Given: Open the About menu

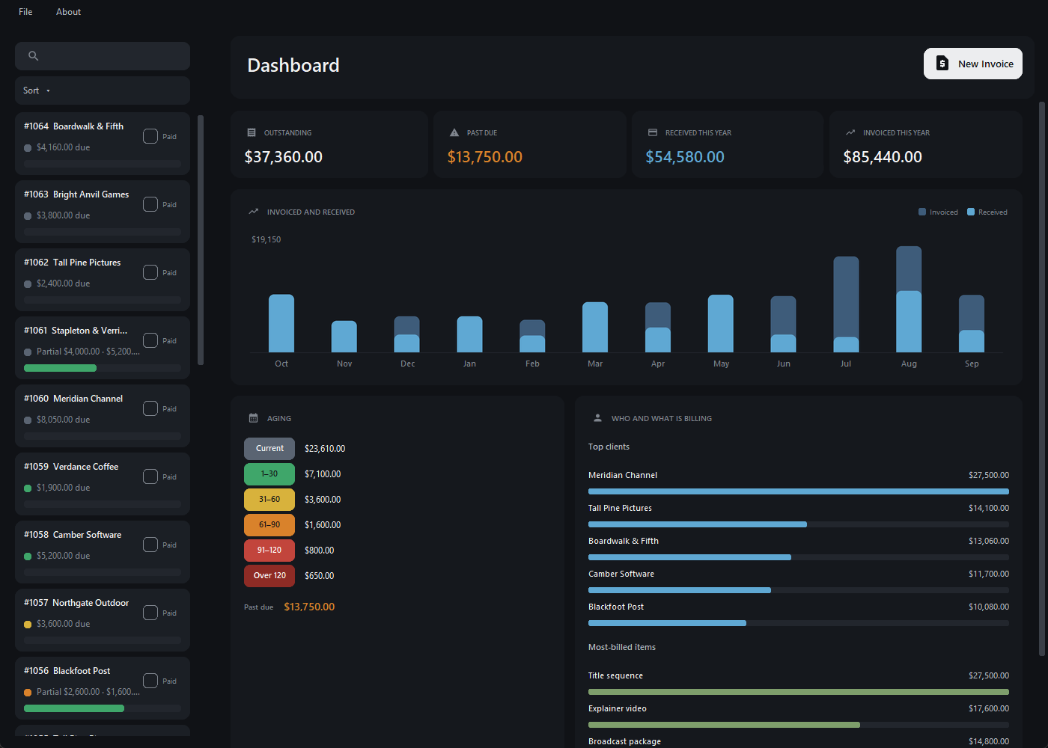Looking at the screenshot, I should coord(68,12).
